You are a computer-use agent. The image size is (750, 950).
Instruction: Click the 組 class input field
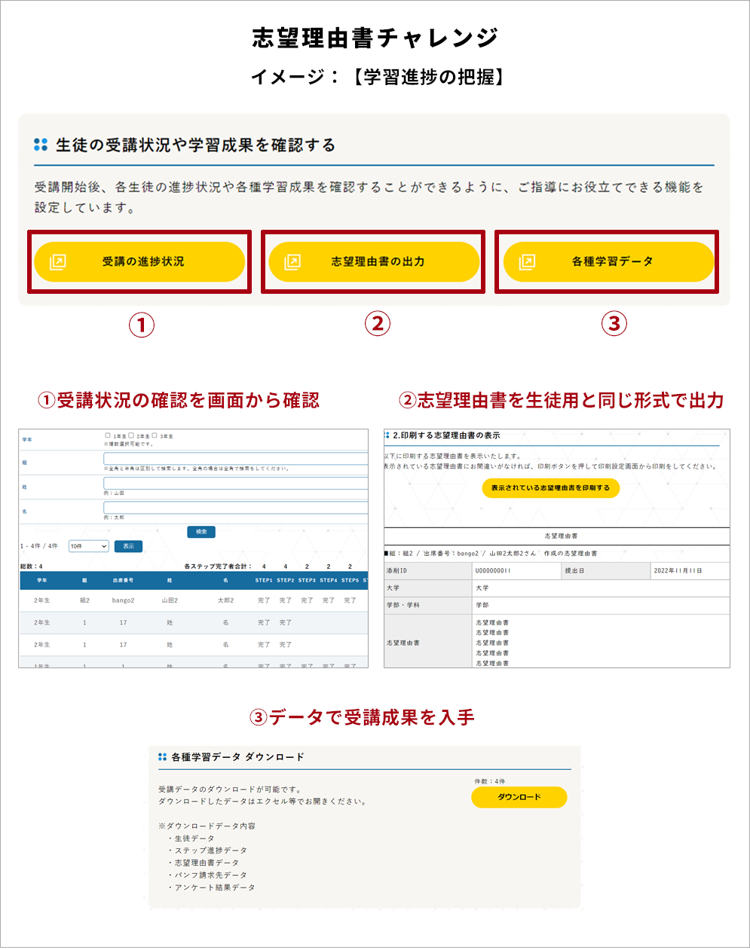[235, 459]
